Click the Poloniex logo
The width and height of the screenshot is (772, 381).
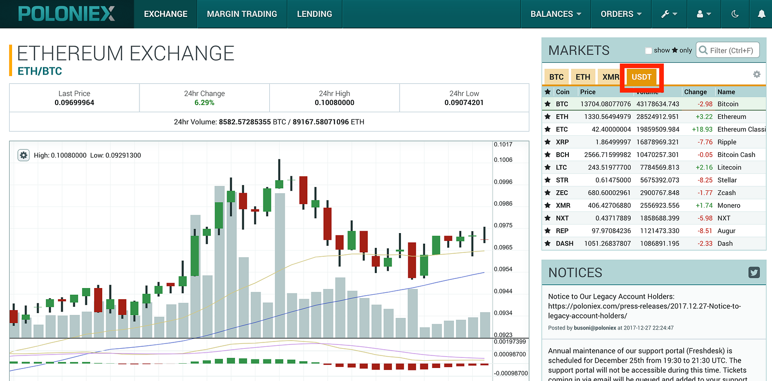(x=67, y=14)
